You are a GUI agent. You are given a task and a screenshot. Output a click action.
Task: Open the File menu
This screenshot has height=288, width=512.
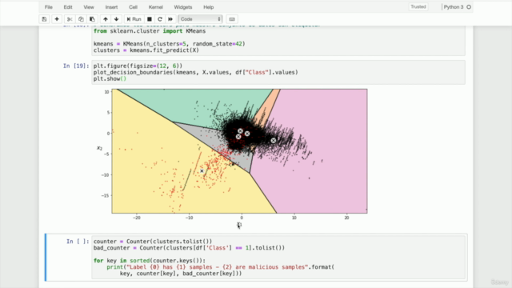click(x=48, y=7)
